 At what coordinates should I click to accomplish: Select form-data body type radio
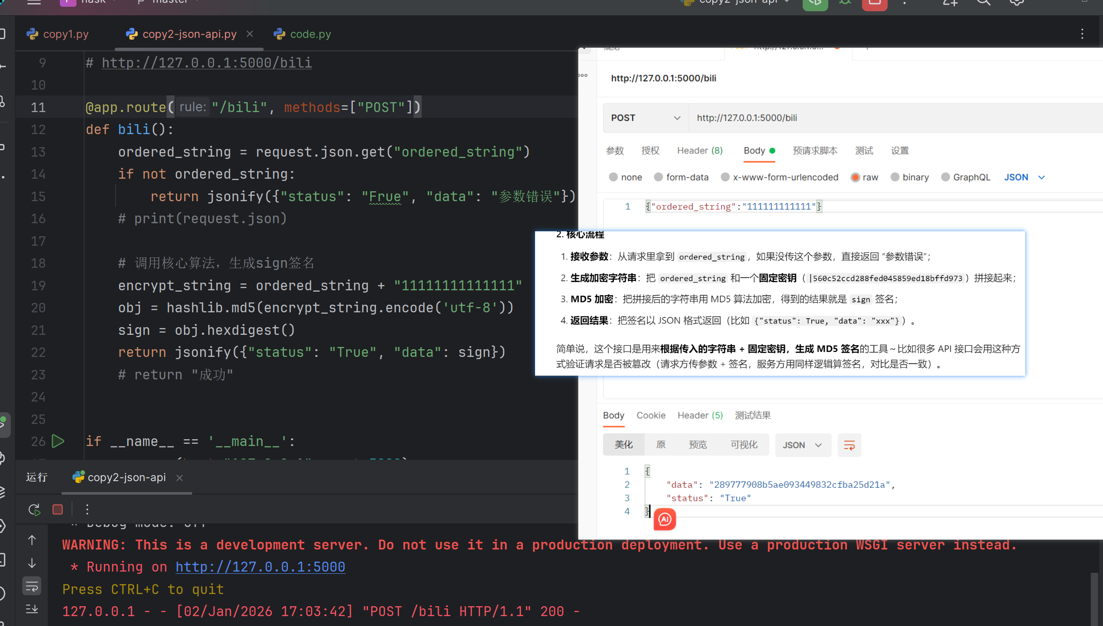(x=658, y=177)
